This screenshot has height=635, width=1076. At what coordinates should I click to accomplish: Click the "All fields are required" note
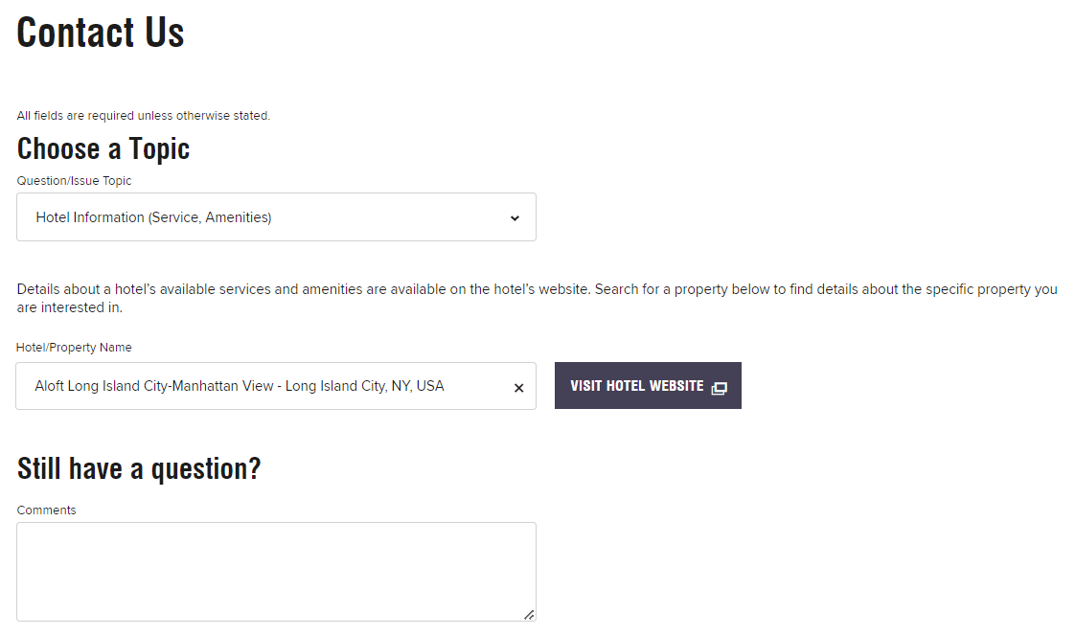144,116
